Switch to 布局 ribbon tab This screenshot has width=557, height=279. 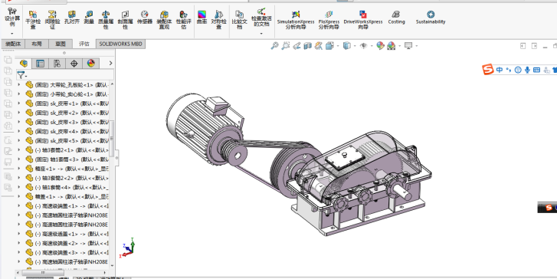[36, 44]
